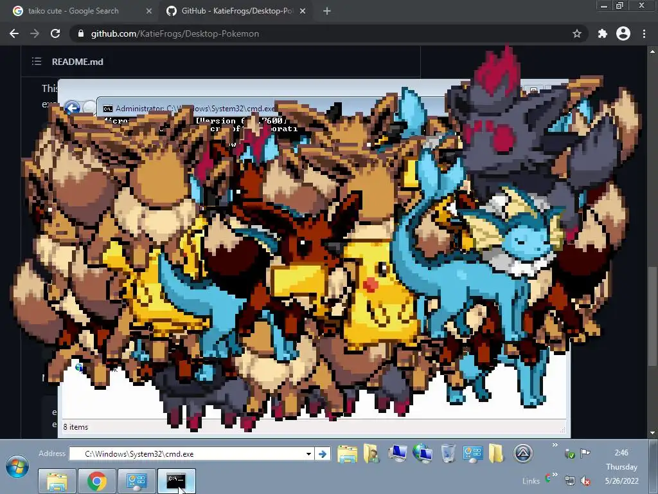This screenshot has width=658, height=494.
Task: Open the Chrome profile avatar menu
Action: [623, 33]
